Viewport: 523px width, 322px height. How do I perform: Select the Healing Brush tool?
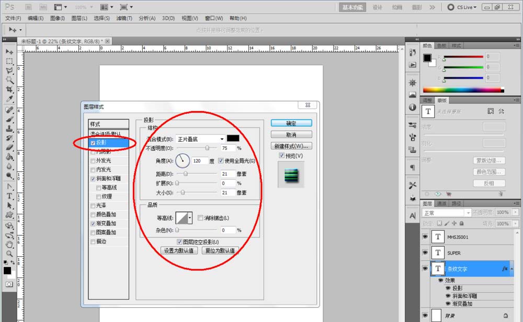(9, 110)
